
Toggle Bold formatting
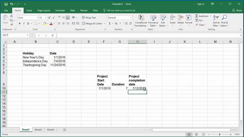pos(19,24)
